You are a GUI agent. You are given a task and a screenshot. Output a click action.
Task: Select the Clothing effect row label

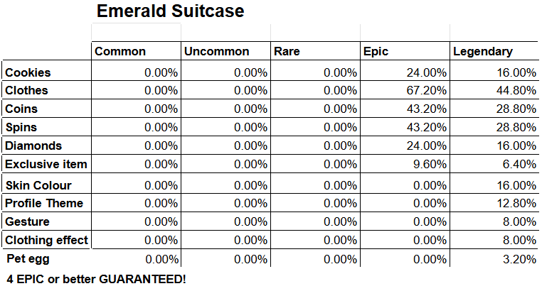tap(46, 241)
